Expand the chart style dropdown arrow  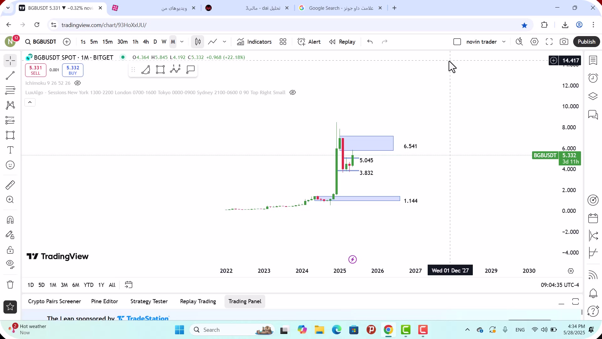(x=224, y=42)
